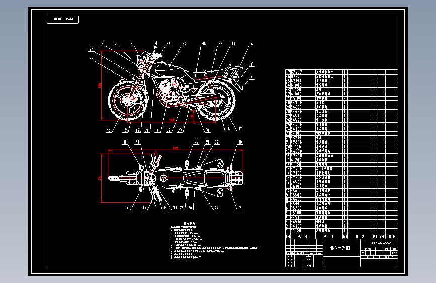
Task: Click callout number 5 above the handlebar
Action: 131,44
